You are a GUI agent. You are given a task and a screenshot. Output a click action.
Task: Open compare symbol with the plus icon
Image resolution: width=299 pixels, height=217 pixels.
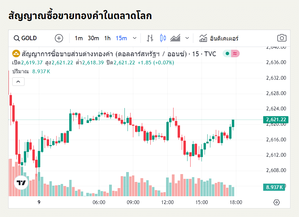[59, 38]
